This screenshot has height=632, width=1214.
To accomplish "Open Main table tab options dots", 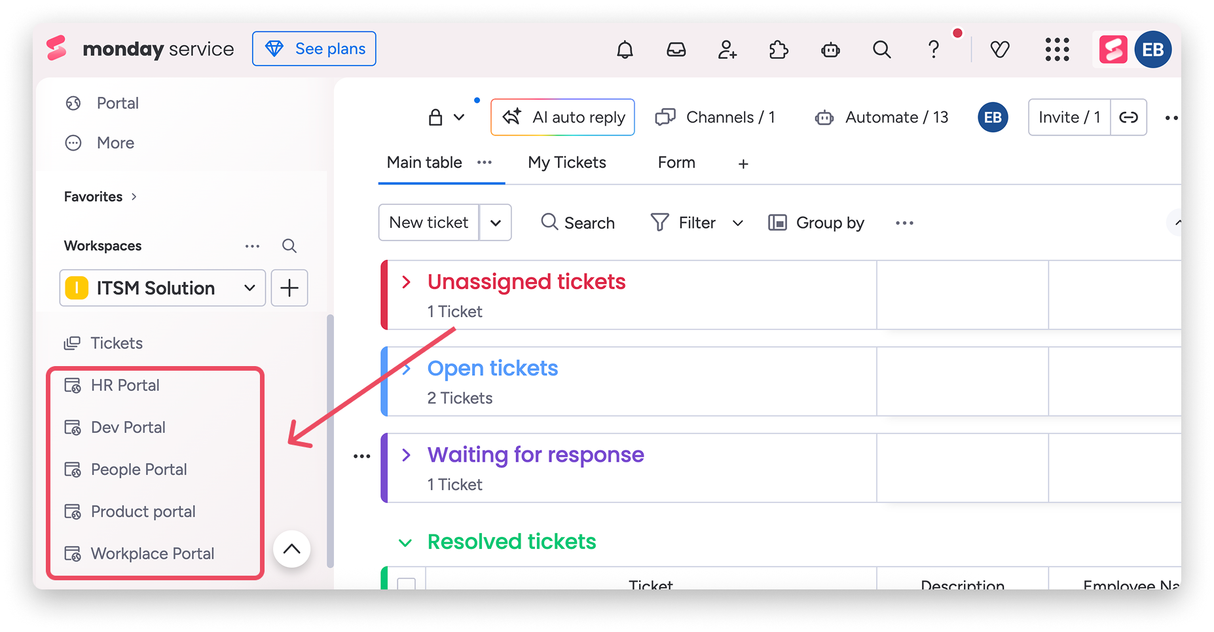I will click(485, 162).
